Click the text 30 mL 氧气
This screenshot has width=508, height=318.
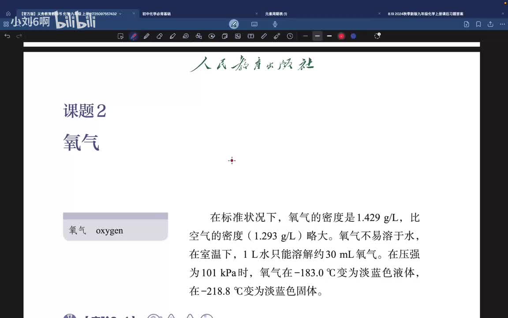[x=351, y=254]
